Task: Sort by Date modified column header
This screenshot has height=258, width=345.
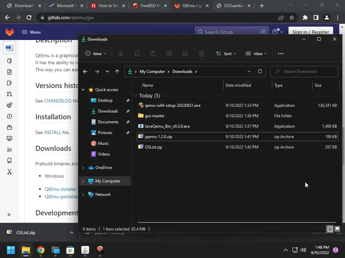Action: click(238, 85)
